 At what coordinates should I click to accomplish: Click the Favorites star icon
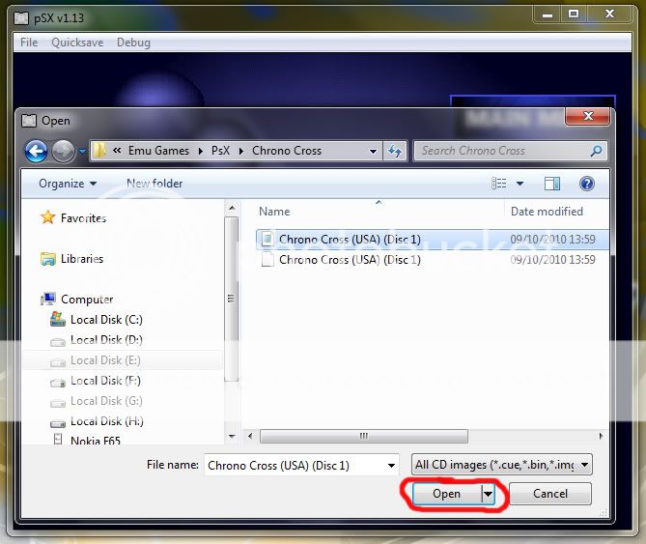click(47, 217)
